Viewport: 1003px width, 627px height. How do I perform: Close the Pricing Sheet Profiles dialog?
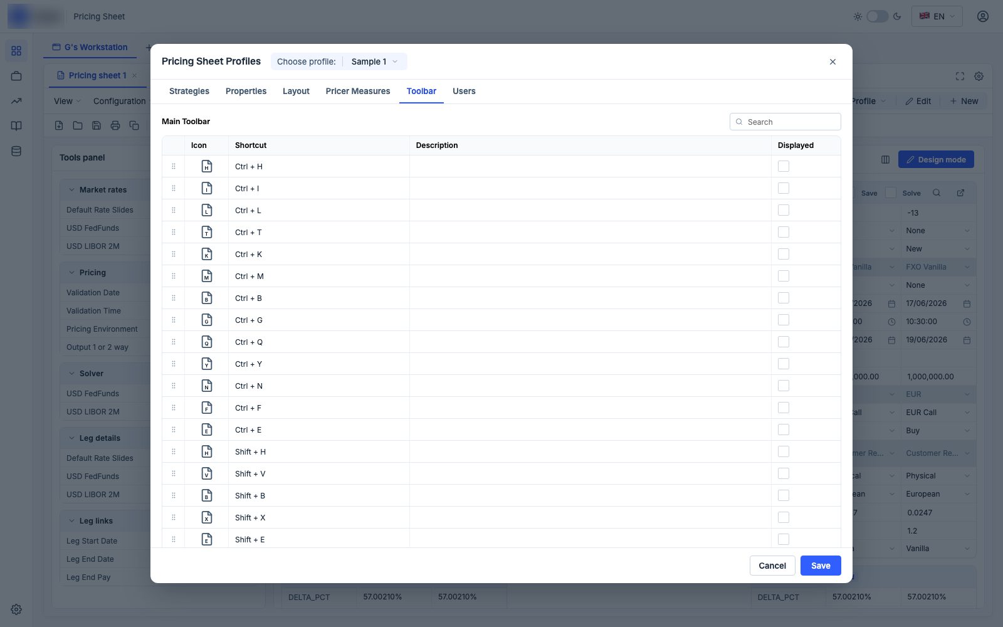pos(832,61)
